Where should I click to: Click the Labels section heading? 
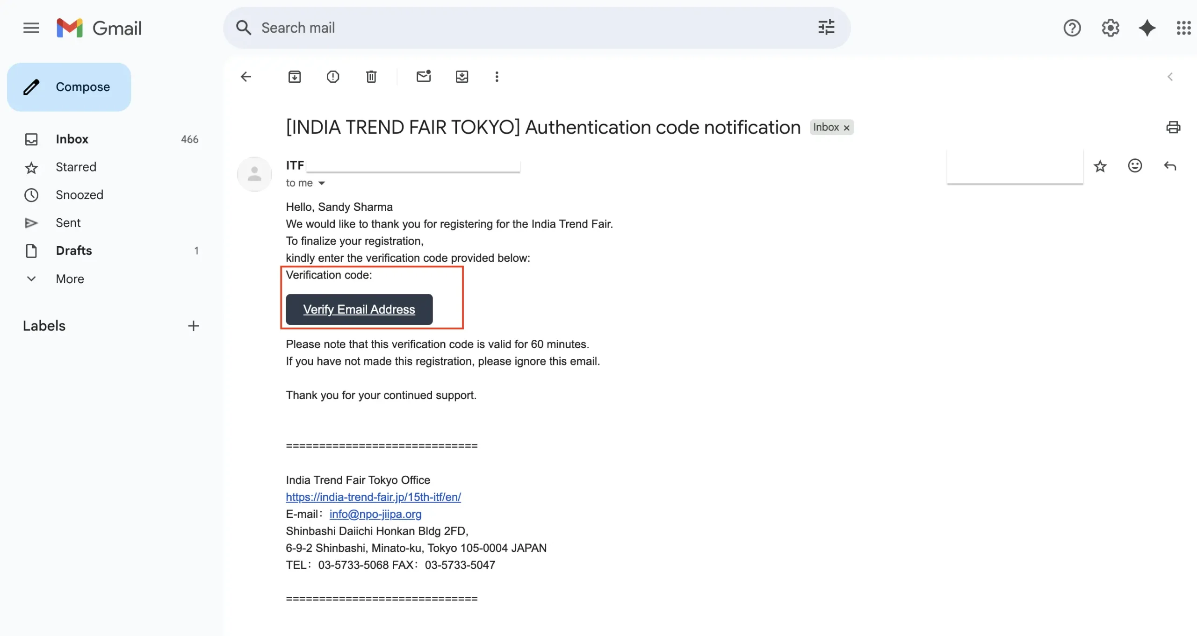(44, 326)
